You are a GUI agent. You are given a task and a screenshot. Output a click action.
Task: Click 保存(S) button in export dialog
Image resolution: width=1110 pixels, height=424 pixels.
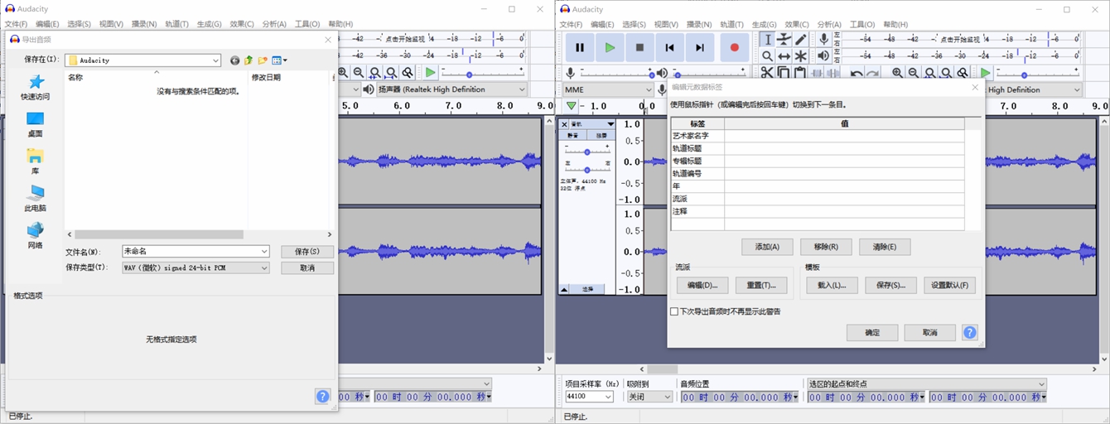(x=306, y=251)
